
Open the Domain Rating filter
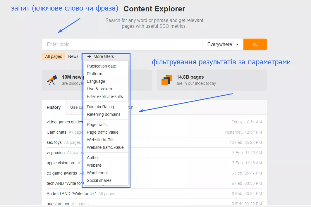(100, 107)
